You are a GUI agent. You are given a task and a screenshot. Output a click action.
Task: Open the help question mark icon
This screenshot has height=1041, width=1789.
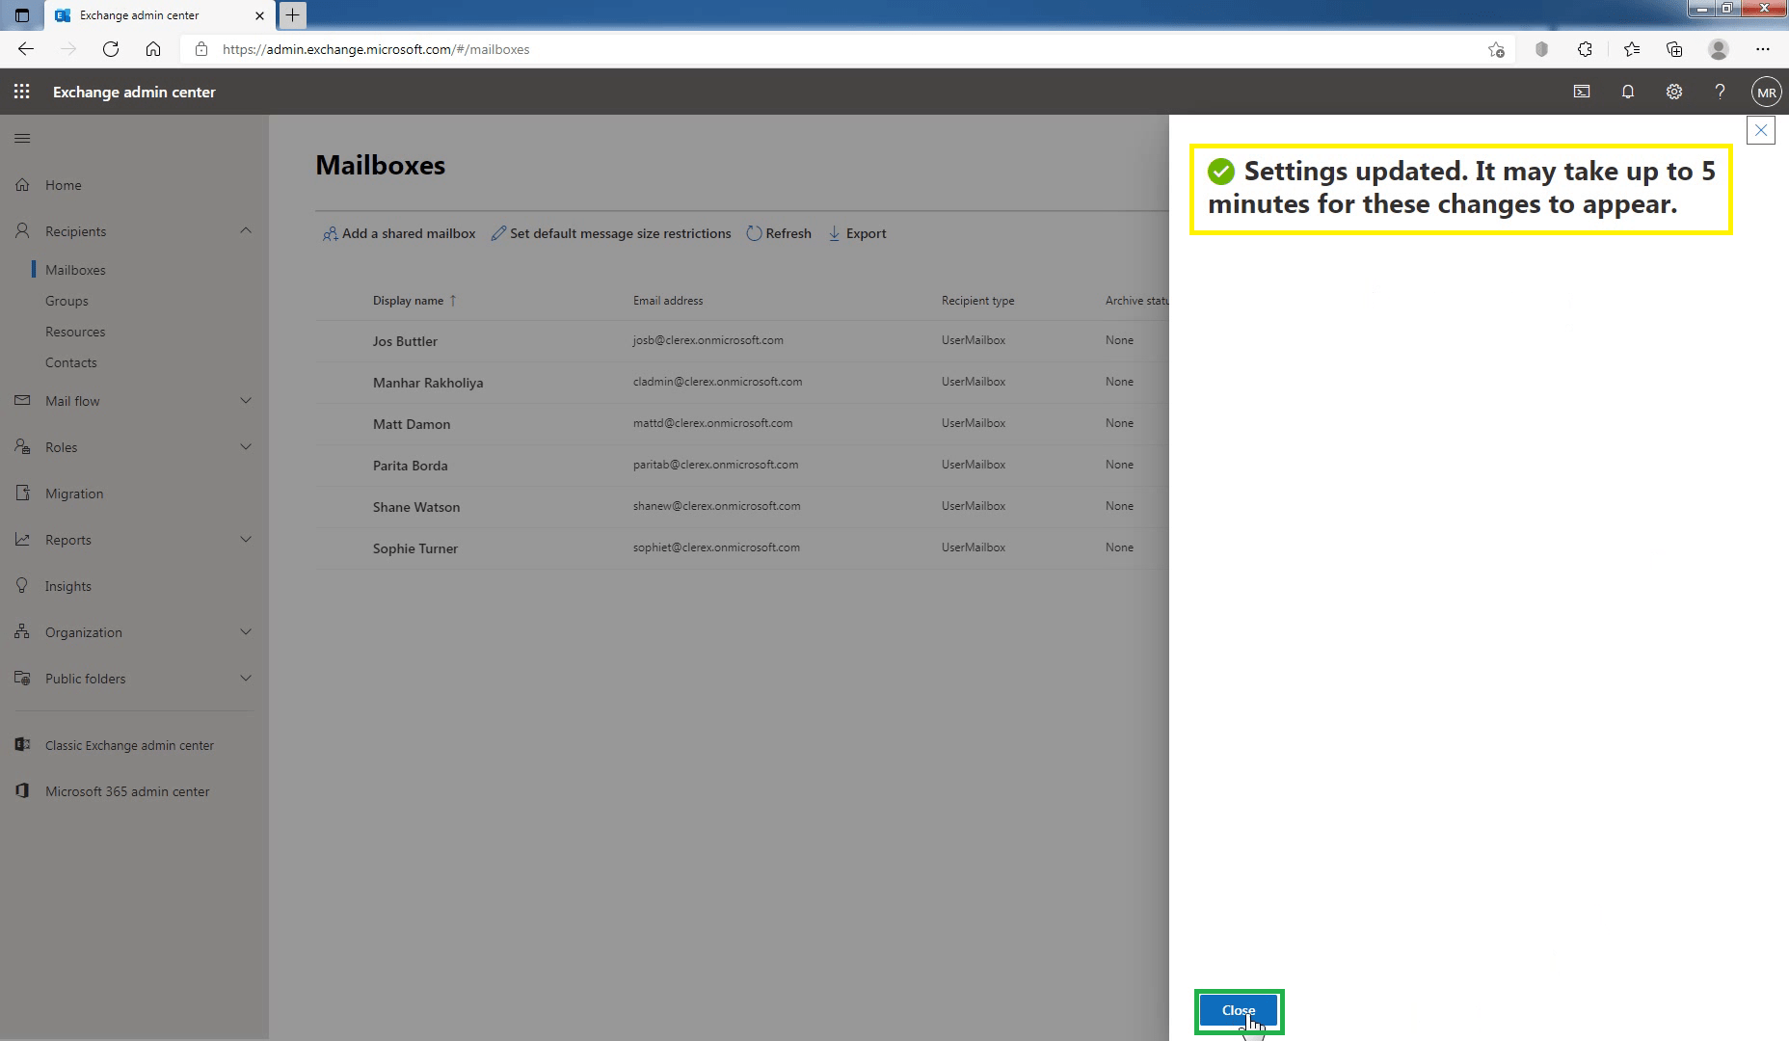(1720, 92)
